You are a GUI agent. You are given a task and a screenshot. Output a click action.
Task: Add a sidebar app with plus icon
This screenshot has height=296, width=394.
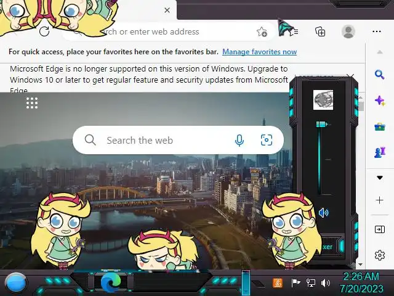(x=379, y=200)
